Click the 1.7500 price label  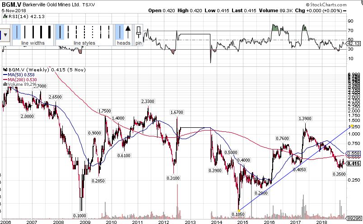pos(105,111)
